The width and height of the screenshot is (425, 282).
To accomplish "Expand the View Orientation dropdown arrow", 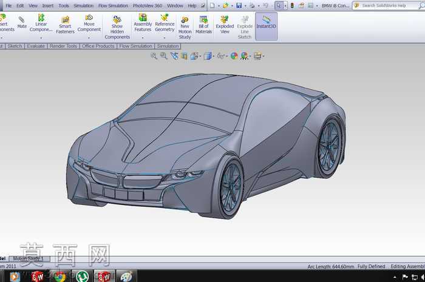I will (200, 56).
